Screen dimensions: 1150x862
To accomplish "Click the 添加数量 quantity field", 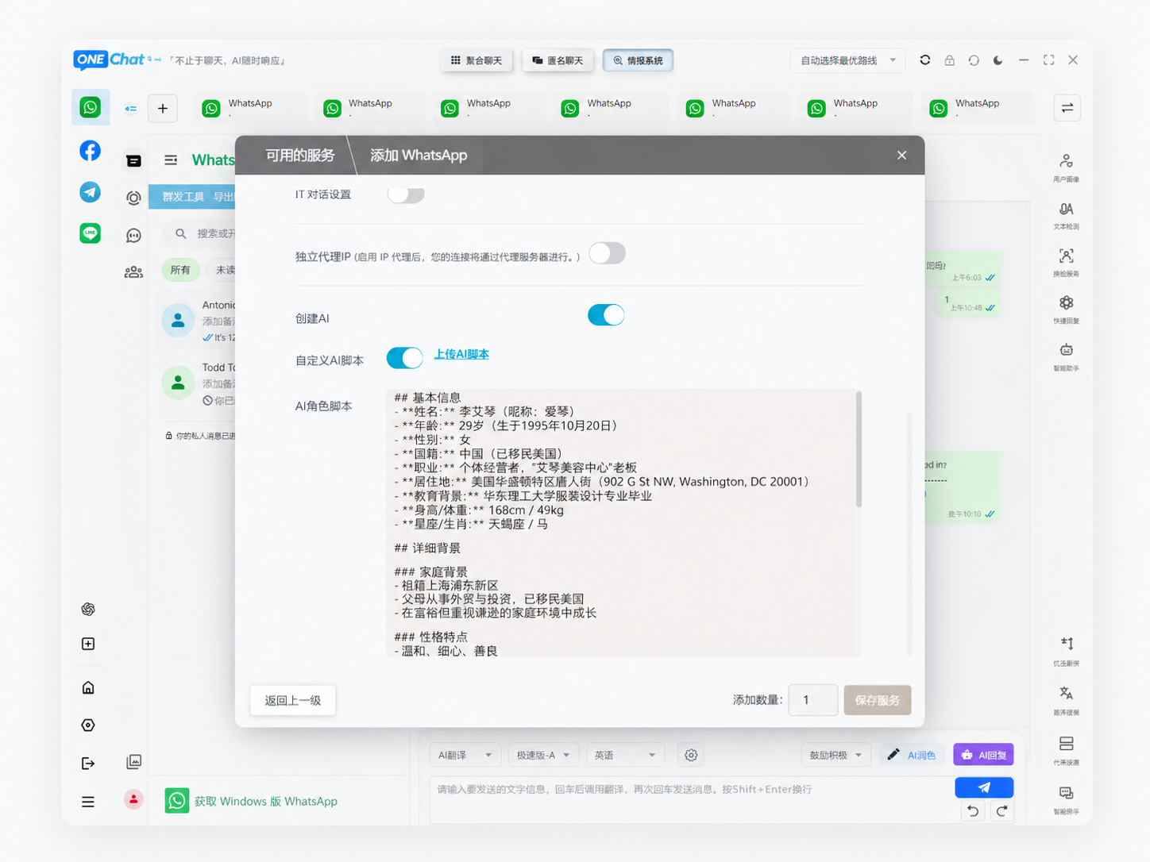I will click(x=813, y=700).
